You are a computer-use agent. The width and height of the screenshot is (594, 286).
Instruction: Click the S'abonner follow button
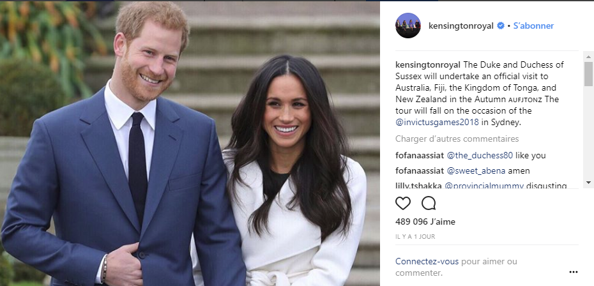click(533, 26)
